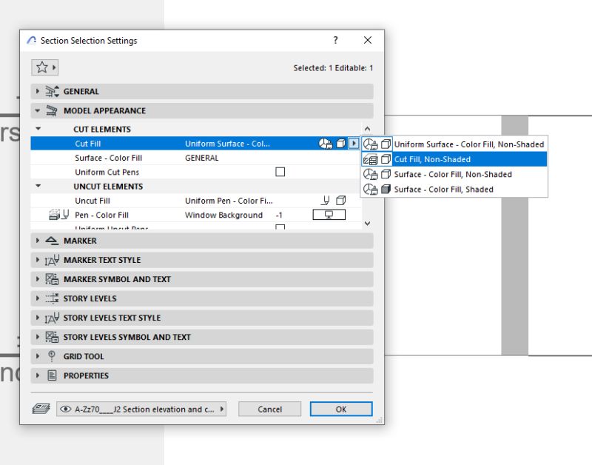Click the 3D cube icon on Cut Fill row

[x=340, y=144]
